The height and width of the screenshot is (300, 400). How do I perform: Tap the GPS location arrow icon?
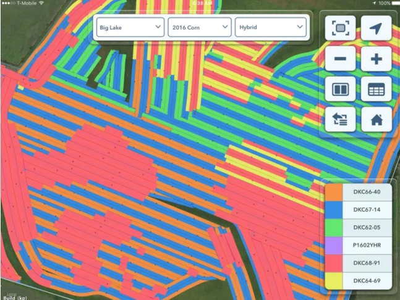click(x=376, y=28)
